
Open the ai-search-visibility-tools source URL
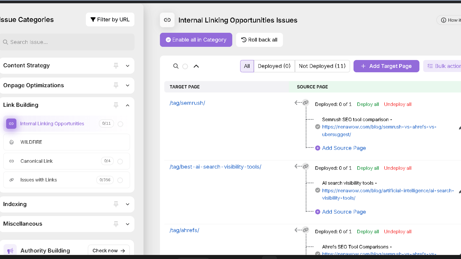point(388,194)
